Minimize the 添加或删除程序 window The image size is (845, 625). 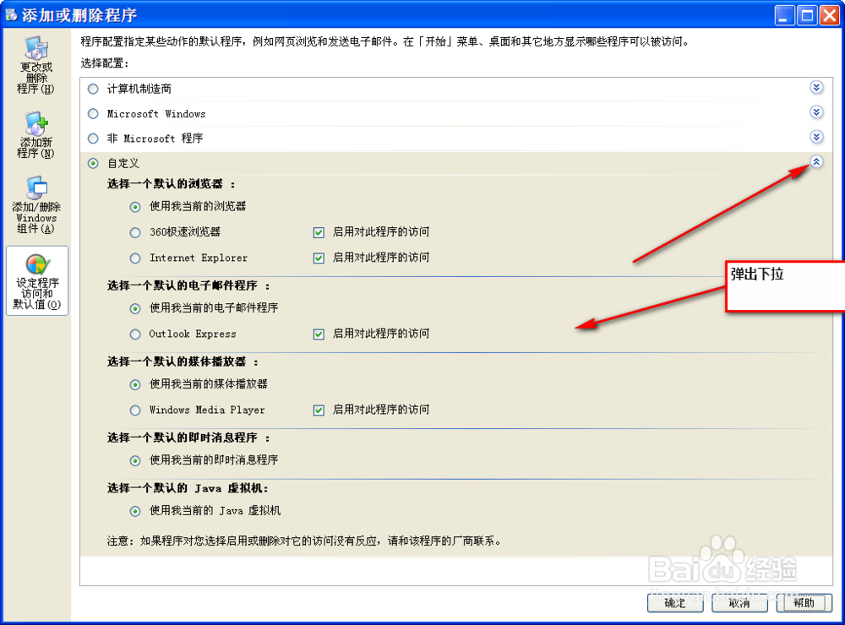point(785,15)
